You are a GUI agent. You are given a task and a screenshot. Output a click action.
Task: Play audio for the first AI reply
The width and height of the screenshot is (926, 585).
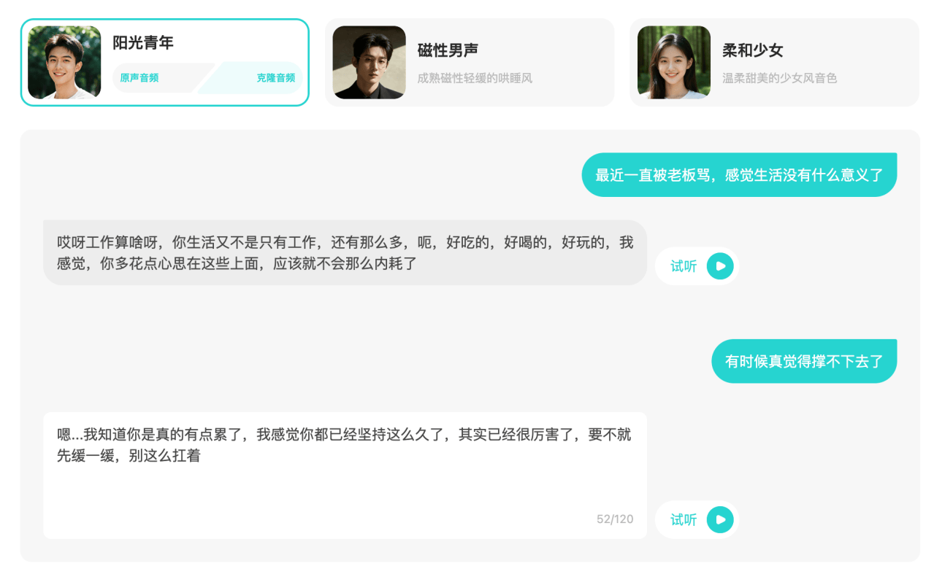click(720, 266)
